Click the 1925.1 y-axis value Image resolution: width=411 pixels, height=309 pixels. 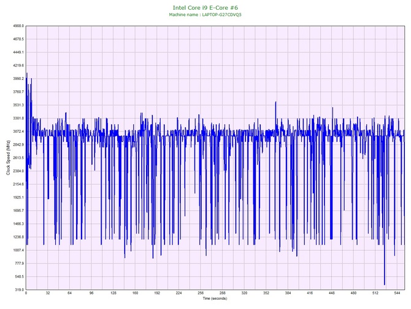tap(18, 197)
